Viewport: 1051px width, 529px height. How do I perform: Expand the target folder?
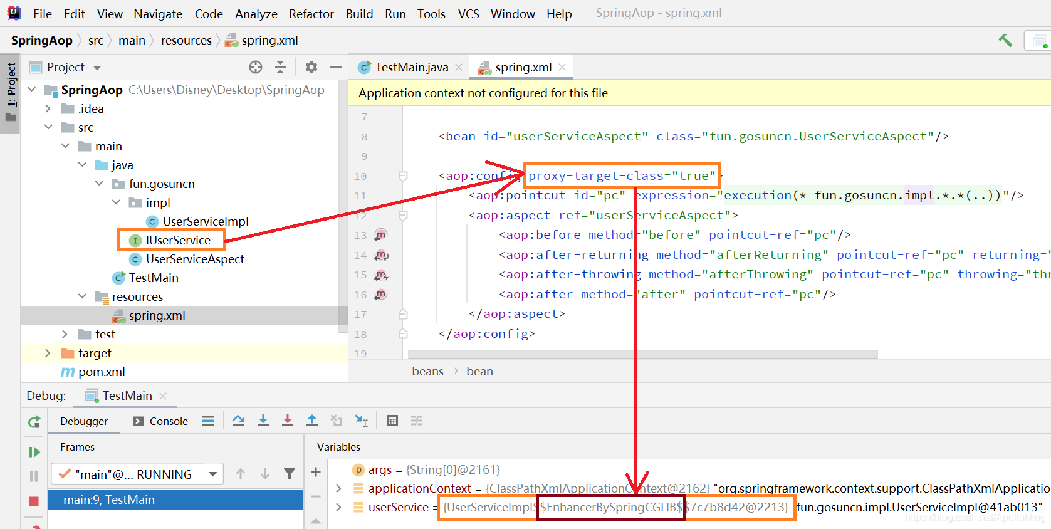point(48,353)
